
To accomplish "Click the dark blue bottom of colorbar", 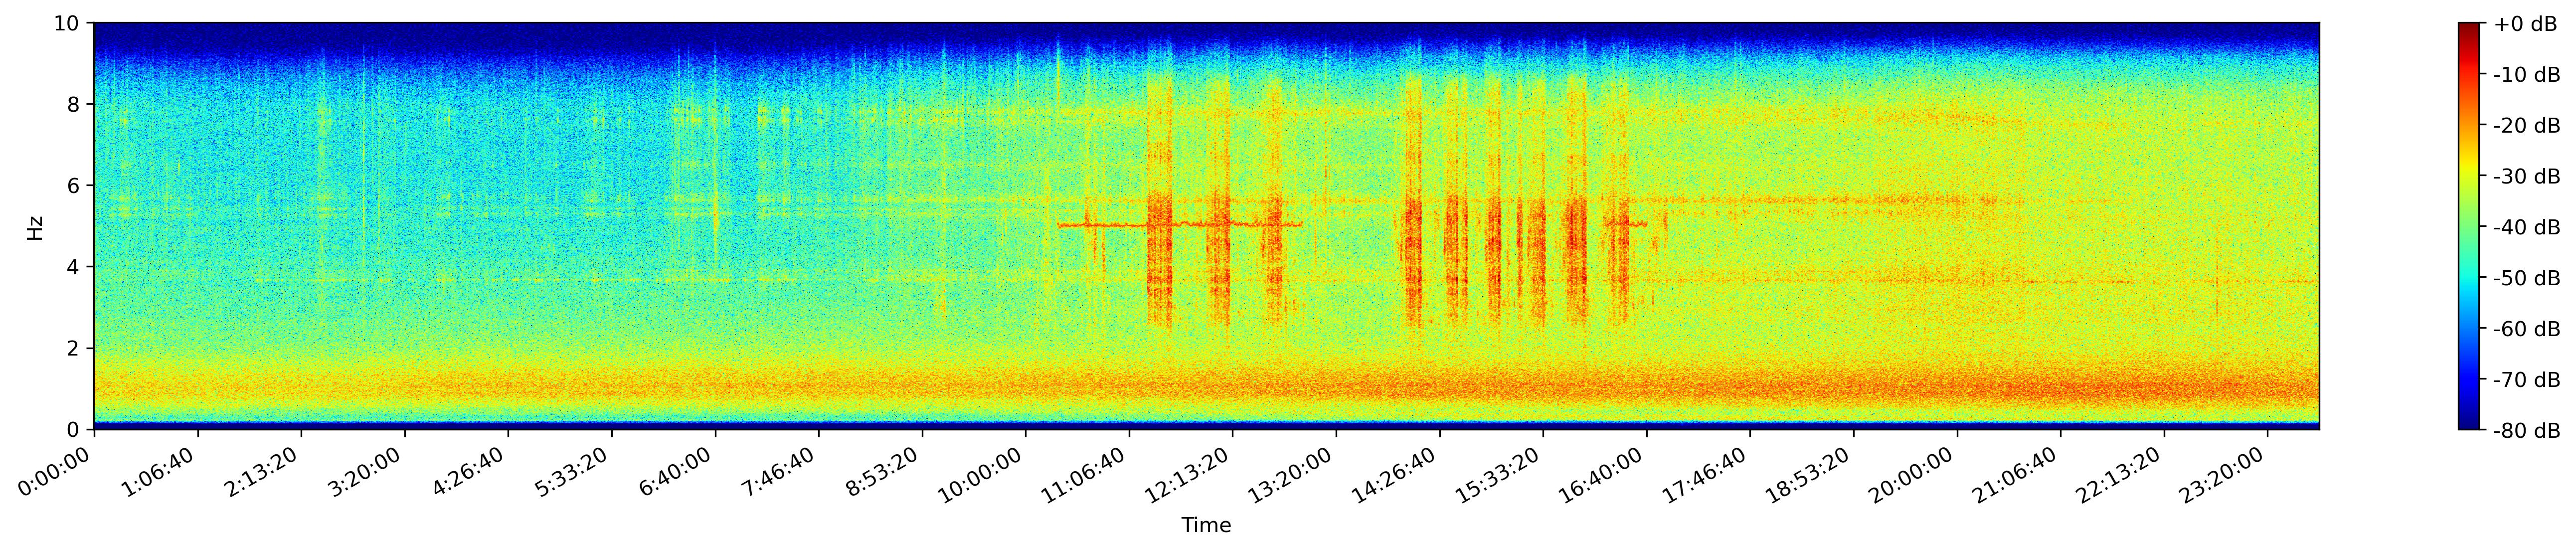I will click(x=2470, y=423).
